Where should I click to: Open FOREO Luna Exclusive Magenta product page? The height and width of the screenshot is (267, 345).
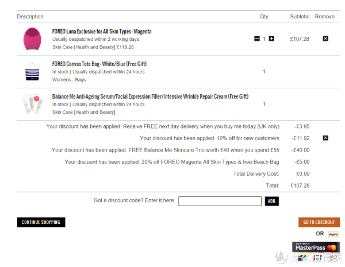[x=102, y=32]
